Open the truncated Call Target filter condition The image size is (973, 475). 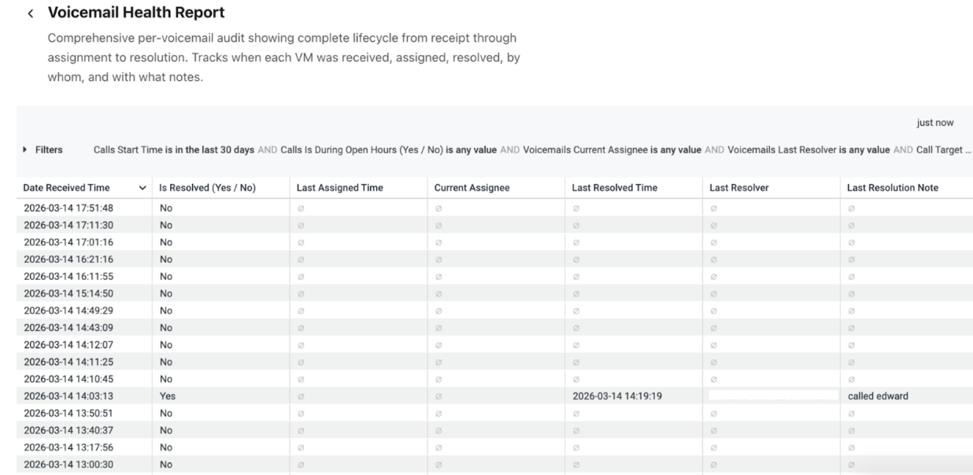(942, 149)
